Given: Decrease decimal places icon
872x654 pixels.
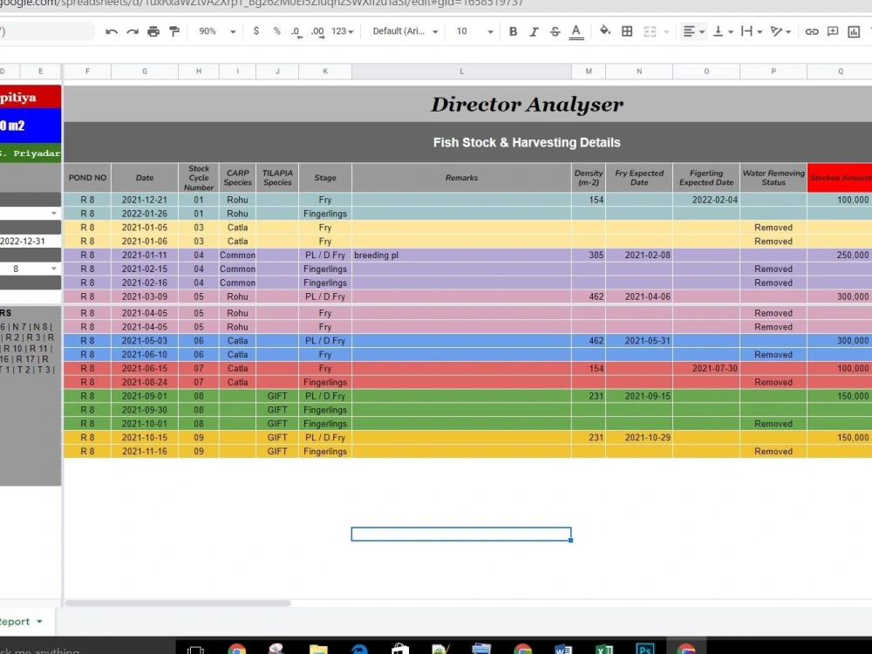Looking at the screenshot, I should pos(296,31).
